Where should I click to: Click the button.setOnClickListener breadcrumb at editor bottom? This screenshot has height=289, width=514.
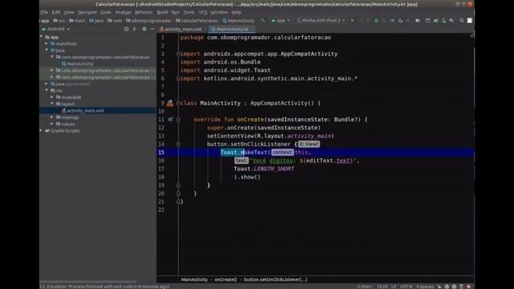tap(275, 279)
